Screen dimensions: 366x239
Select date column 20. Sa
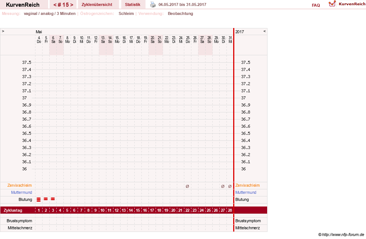pyautogui.click(x=153, y=40)
